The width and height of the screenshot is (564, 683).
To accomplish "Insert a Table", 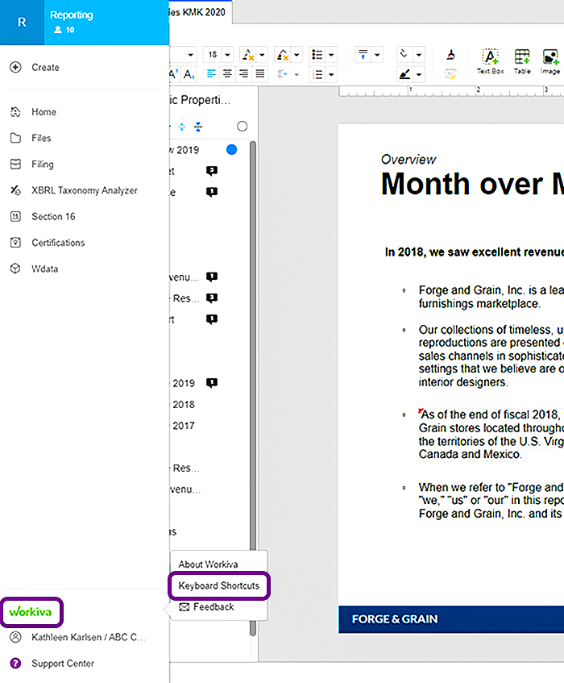I will pyautogui.click(x=522, y=61).
